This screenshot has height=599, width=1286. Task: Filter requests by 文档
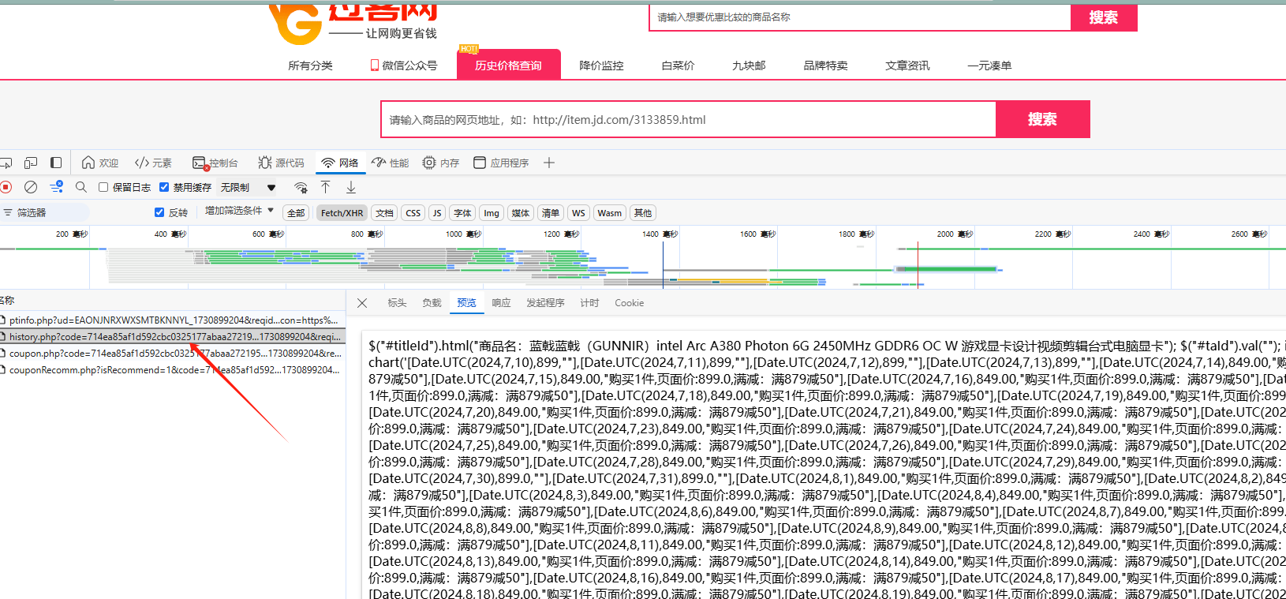(384, 213)
